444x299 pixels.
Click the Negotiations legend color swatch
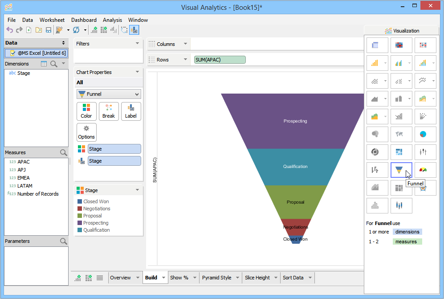pyautogui.click(x=80, y=209)
